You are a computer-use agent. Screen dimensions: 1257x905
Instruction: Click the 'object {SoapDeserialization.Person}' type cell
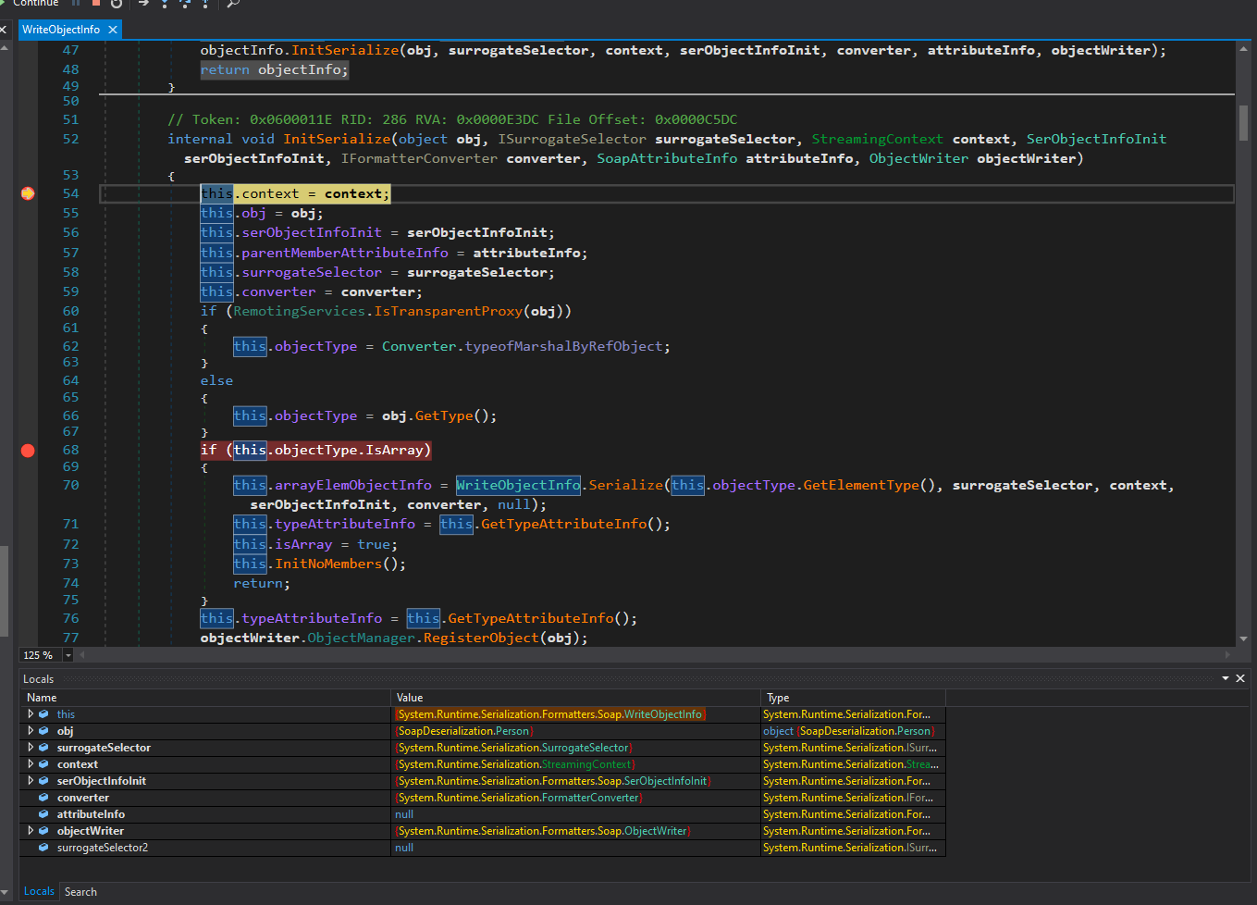pyautogui.click(x=849, y=731)
